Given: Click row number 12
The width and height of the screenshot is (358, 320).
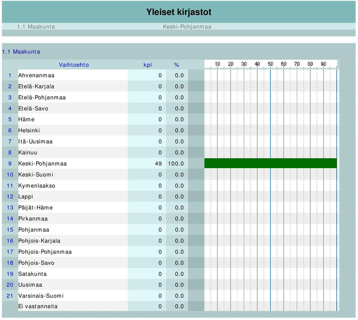Looking at the screenshot, I should pos(10,196).
